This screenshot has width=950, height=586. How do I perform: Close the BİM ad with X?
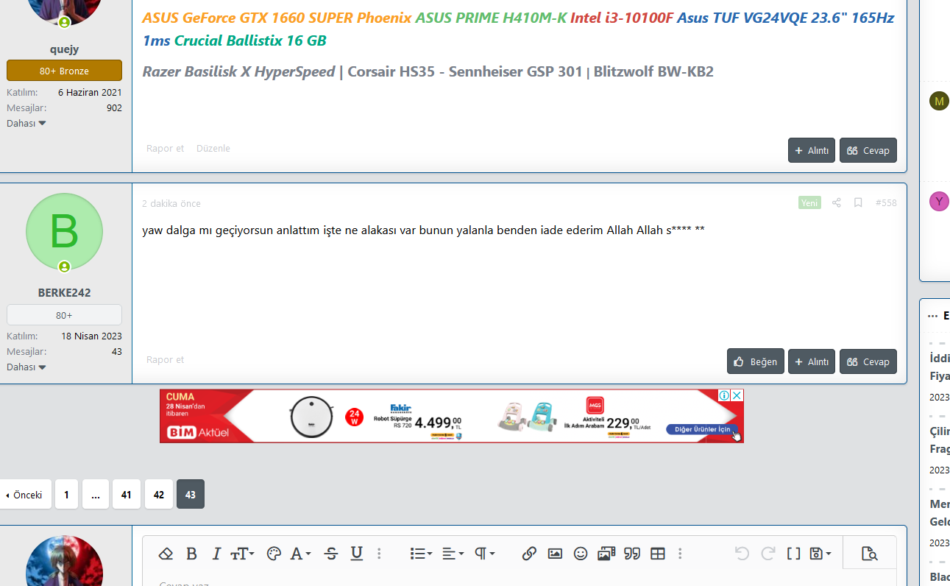coord(737,395)
